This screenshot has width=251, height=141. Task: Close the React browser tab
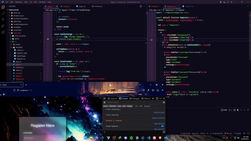tap(21, 85)
